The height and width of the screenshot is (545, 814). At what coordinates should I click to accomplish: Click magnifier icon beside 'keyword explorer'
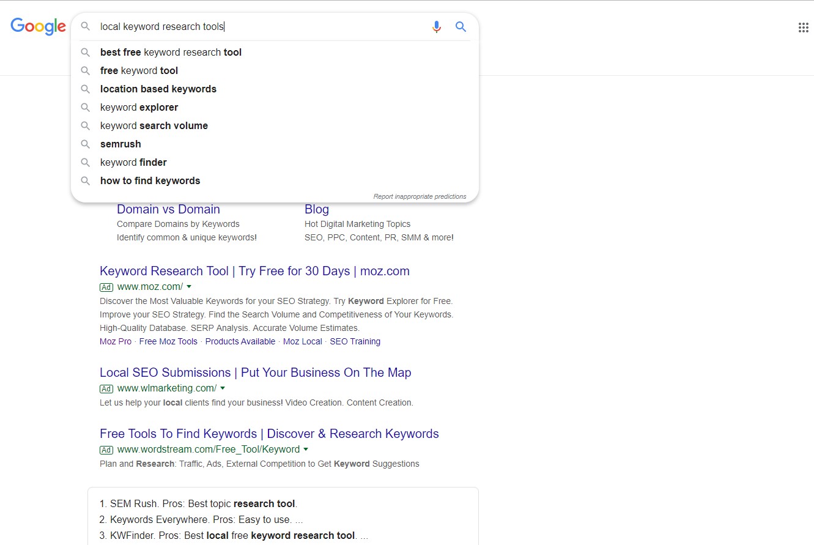point(86,108)
